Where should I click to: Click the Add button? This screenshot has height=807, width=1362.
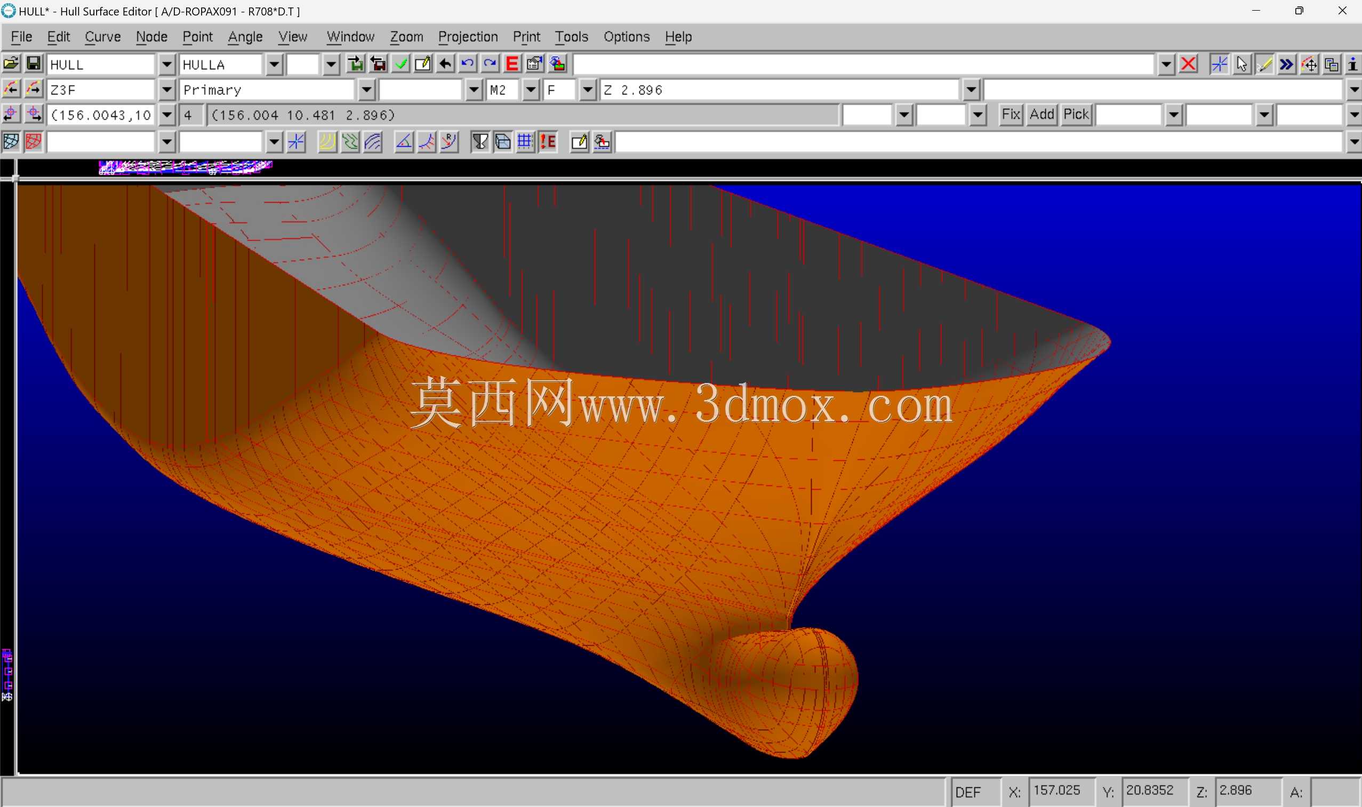click(1041, 114)
